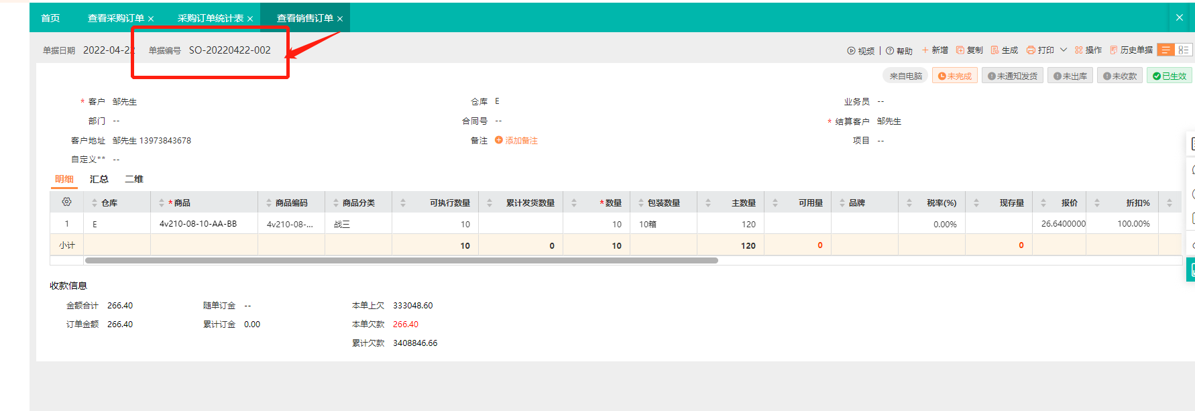This screenshot has height=411, width=1195.
Task: Open the 视频 video tutorial icon
Action: (851, 50)
